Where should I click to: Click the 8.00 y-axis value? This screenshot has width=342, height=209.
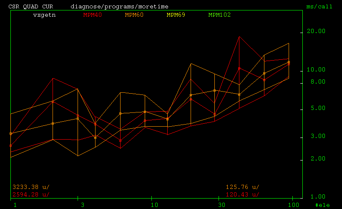318,82
